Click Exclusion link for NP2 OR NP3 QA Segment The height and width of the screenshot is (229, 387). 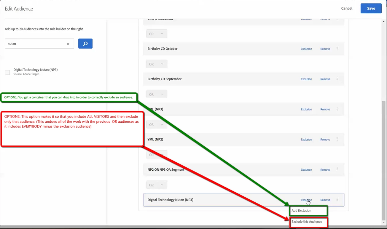coord(306,170)
